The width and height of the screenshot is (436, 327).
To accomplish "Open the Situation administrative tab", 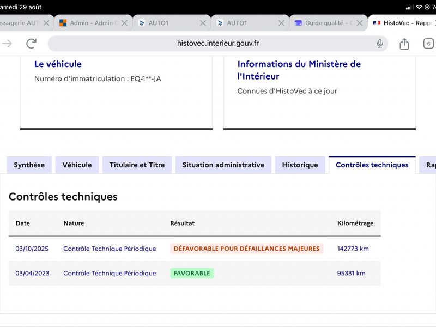I will point(223,165).
